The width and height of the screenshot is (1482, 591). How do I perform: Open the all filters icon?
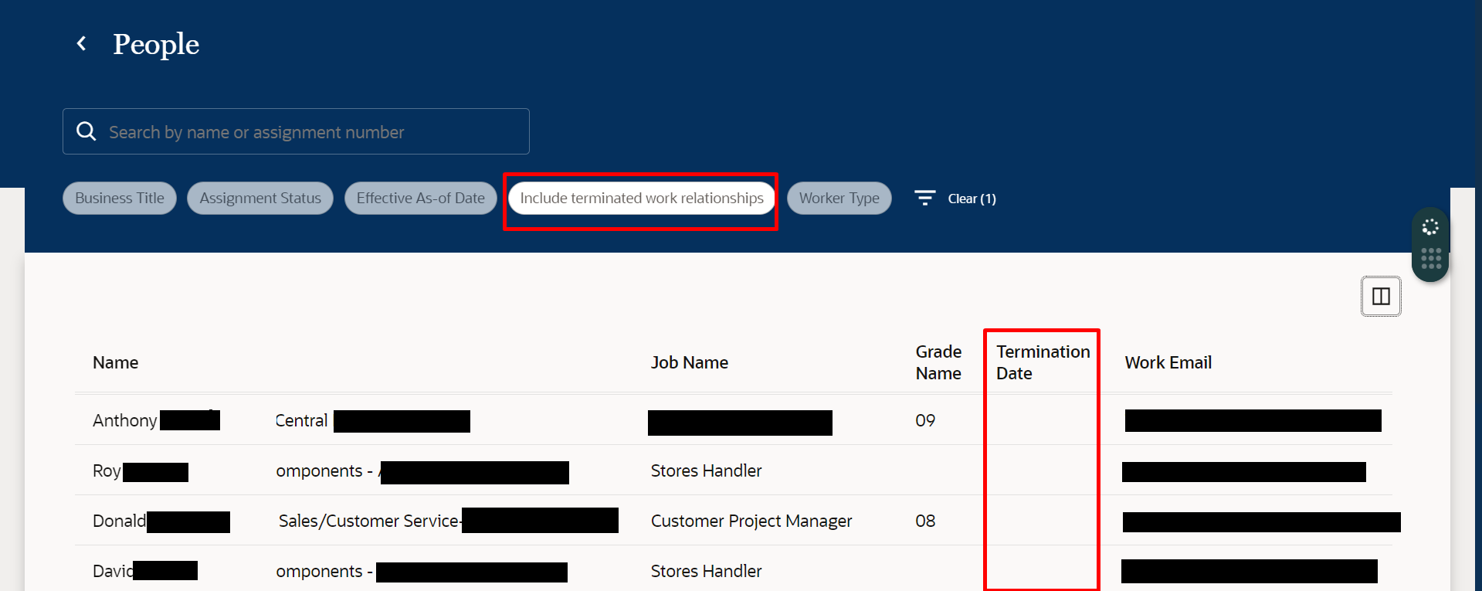point(925,198)
